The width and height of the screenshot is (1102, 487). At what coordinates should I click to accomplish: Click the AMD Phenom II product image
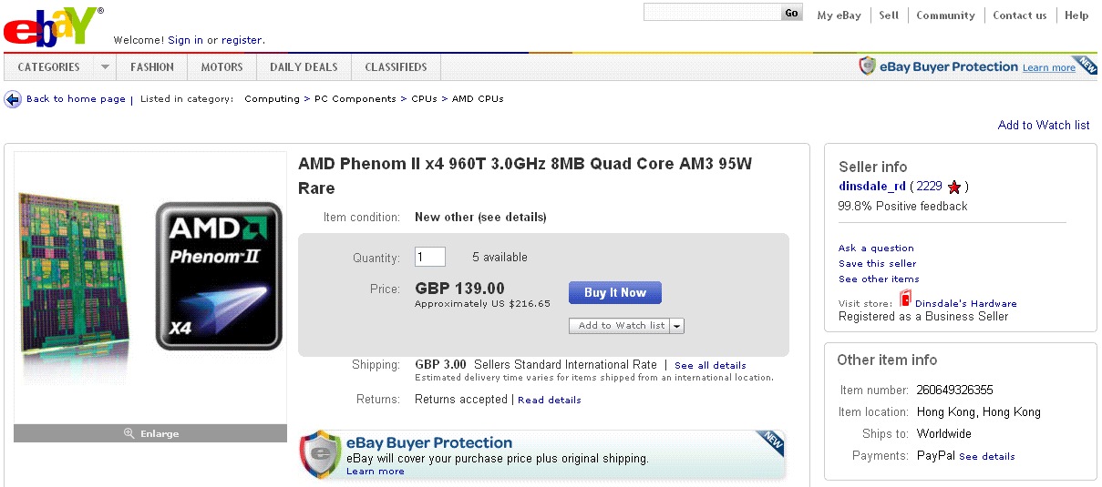(150, 277)
